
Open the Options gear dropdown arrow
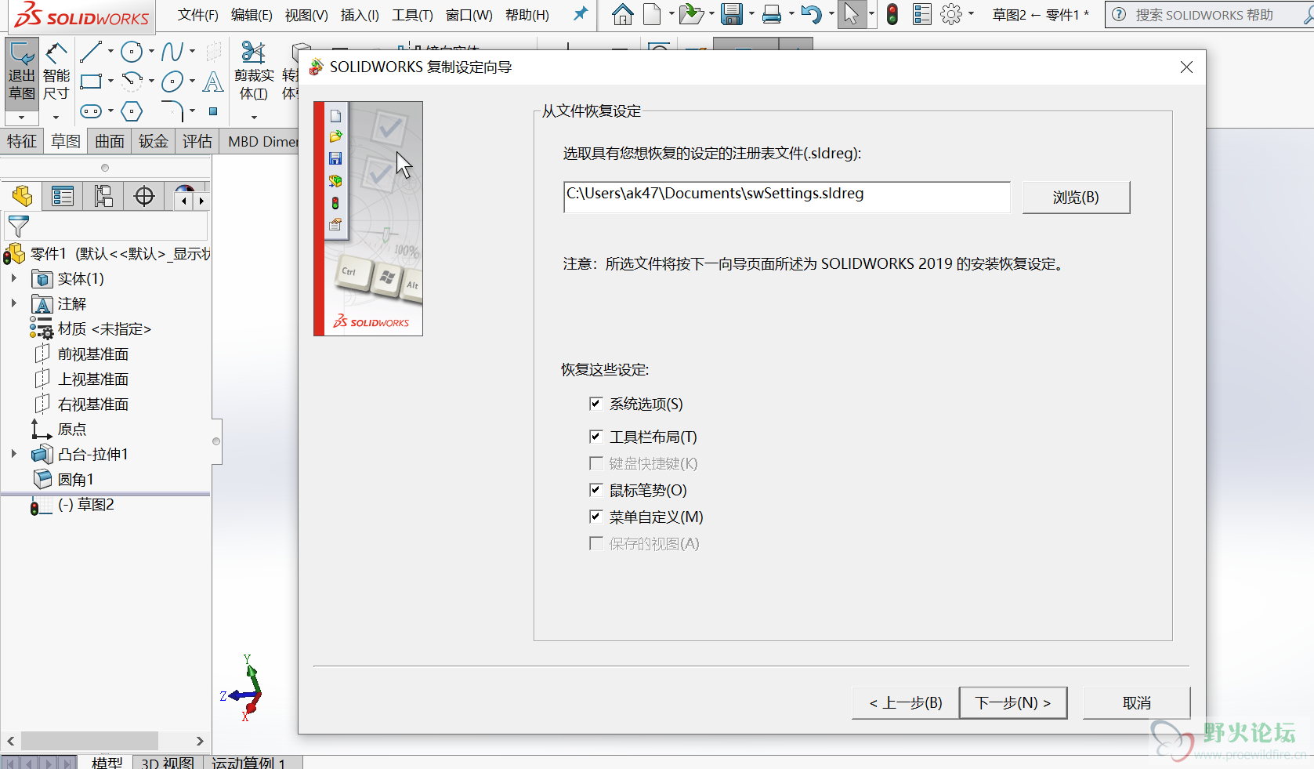coord(971,14)
